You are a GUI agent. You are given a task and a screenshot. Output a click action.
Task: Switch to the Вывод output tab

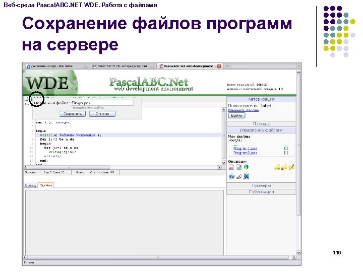[31, 185]
